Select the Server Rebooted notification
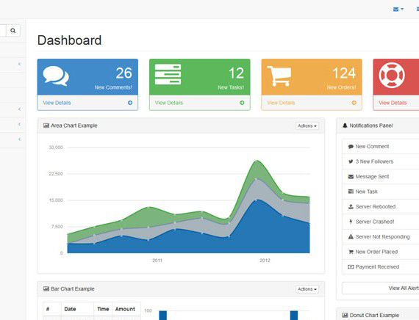This screenshot has height=320, width=419. (381, 206)
